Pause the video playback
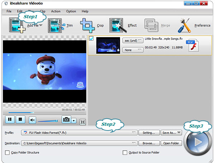The width and height of the screenshot is (215, 163). click(x=10, y=119)
